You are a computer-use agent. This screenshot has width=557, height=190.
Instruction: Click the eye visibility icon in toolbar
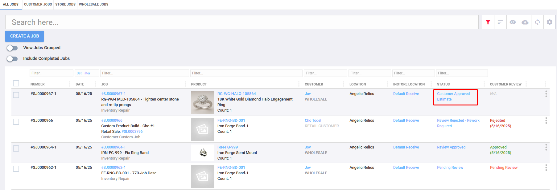(513, 22)
